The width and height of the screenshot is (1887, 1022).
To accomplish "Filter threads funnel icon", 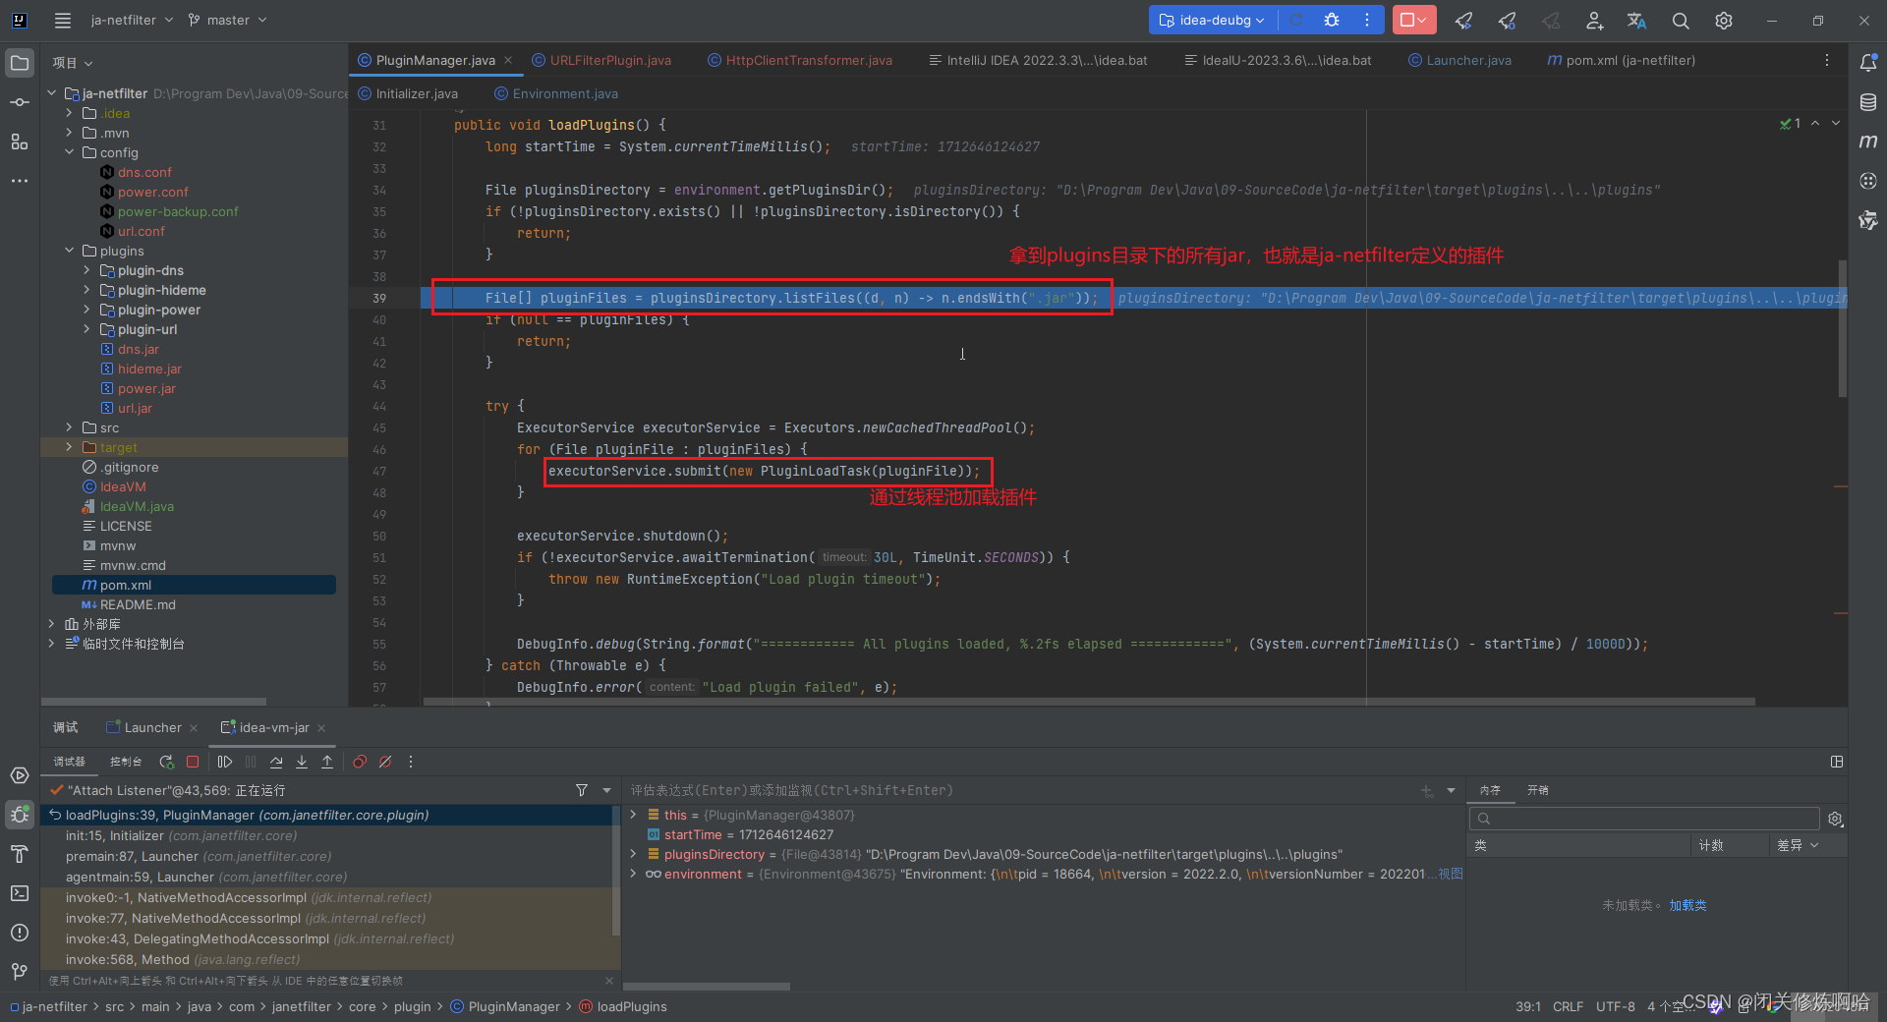I will (x=582, y=790).
